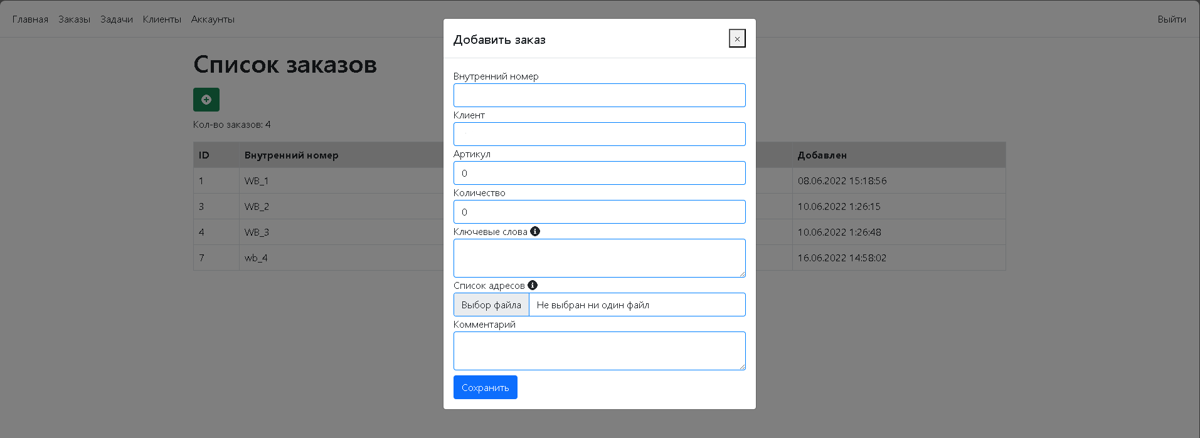Click into the Артикул number field
The height and width of the screenshot is (438, 1200).
tap(599, 173)
